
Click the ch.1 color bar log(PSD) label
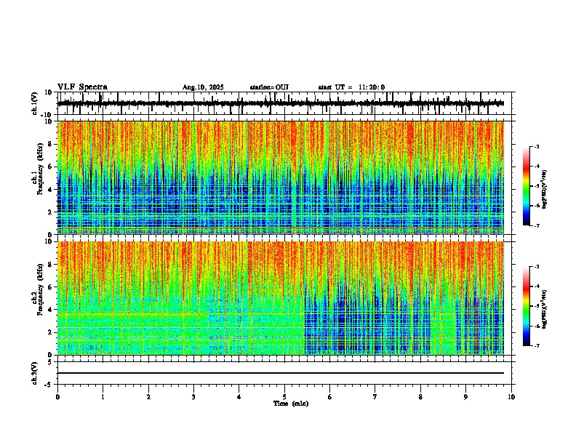pyautogui.click(x=545, y=190)
